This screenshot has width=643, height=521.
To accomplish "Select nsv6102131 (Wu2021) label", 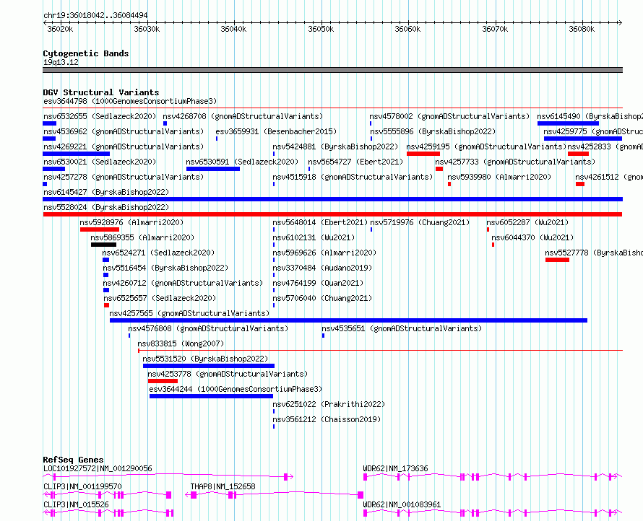I will tap(314, 237).
